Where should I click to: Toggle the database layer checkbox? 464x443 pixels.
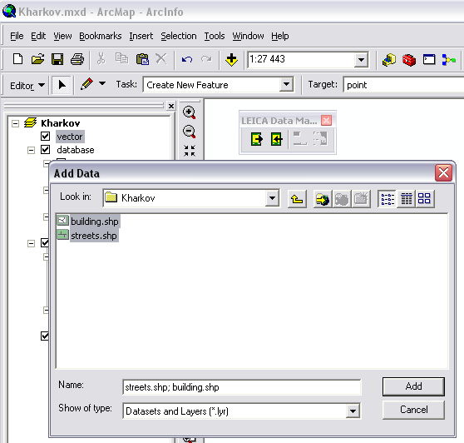tap(45, 150)
